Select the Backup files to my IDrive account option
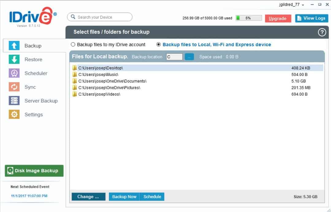The height and width of the screenshot is (212, 331). (x=73, y=44)
